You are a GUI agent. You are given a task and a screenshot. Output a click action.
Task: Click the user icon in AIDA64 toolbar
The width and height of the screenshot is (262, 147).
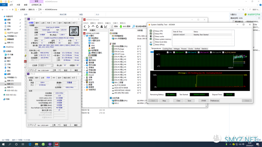pos(101,26)
